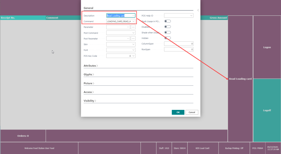Screen dimensions: 281x154
Task: Click the ColumnSpan input field
Action: coord(179,44)
